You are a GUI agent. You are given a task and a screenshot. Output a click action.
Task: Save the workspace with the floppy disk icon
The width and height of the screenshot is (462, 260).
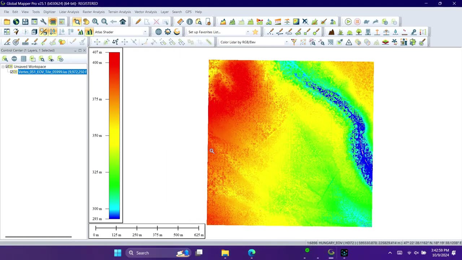25,22
